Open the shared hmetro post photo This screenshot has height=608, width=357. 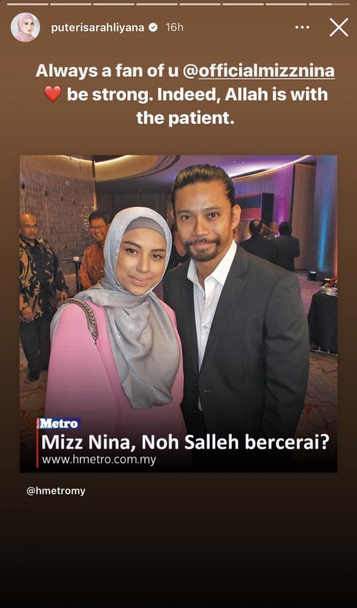178,314
